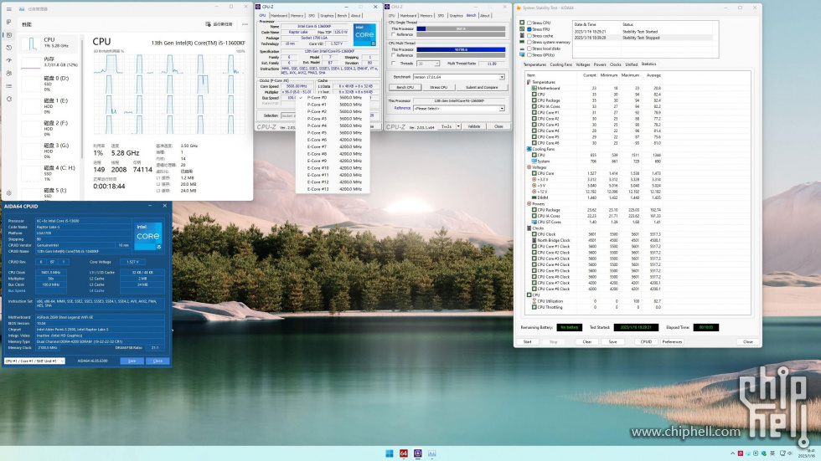Enable Stress cache checkbox in AIDA64

529,35
